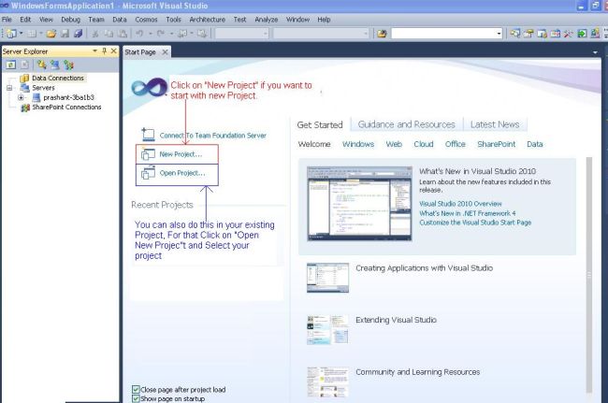Click the Open File folder icon
Viewport: 608px width, 403px height.
(51, 34)
